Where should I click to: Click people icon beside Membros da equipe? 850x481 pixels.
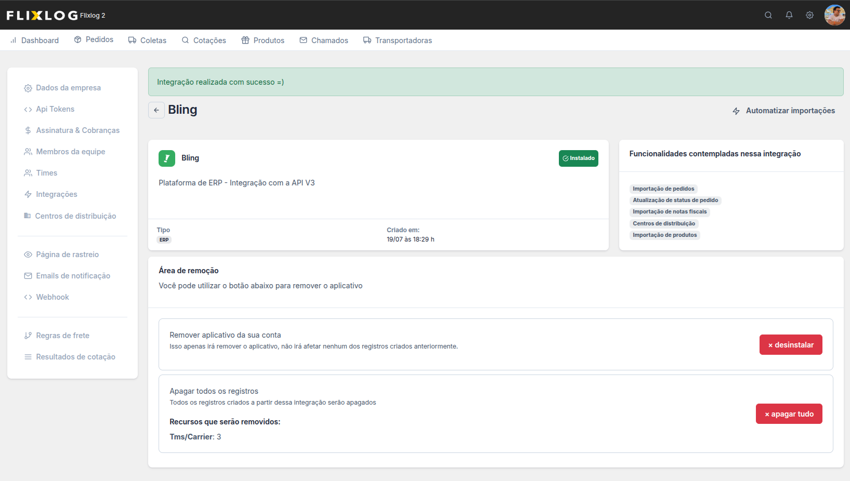tap(28, 152)
